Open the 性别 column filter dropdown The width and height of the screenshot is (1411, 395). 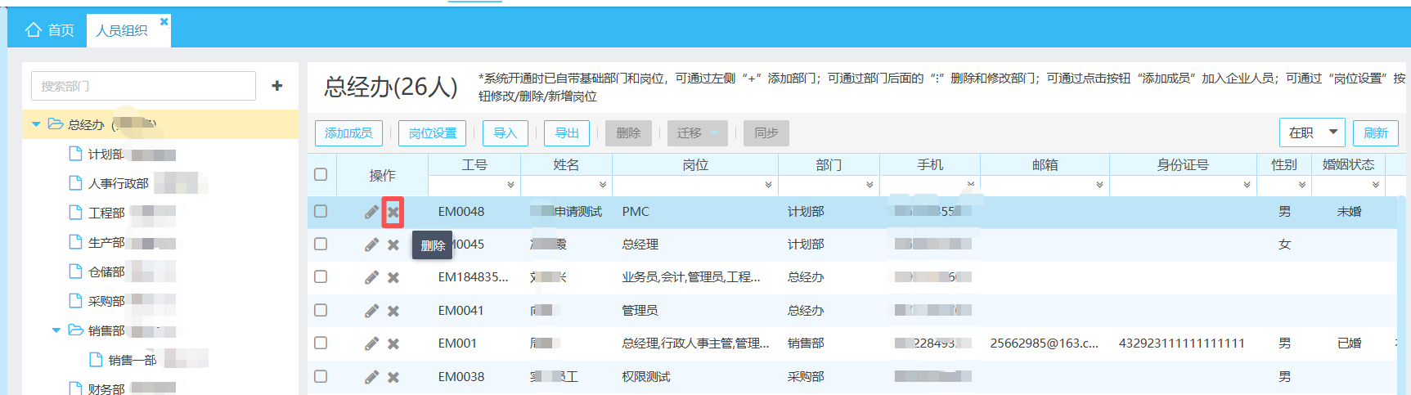pyautogui.click(x=1301, y=186)
